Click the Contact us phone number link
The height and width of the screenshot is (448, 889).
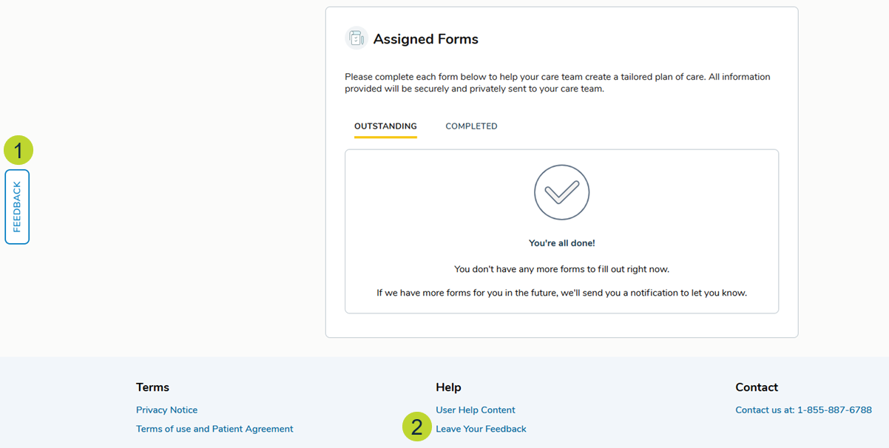(803, 410)
